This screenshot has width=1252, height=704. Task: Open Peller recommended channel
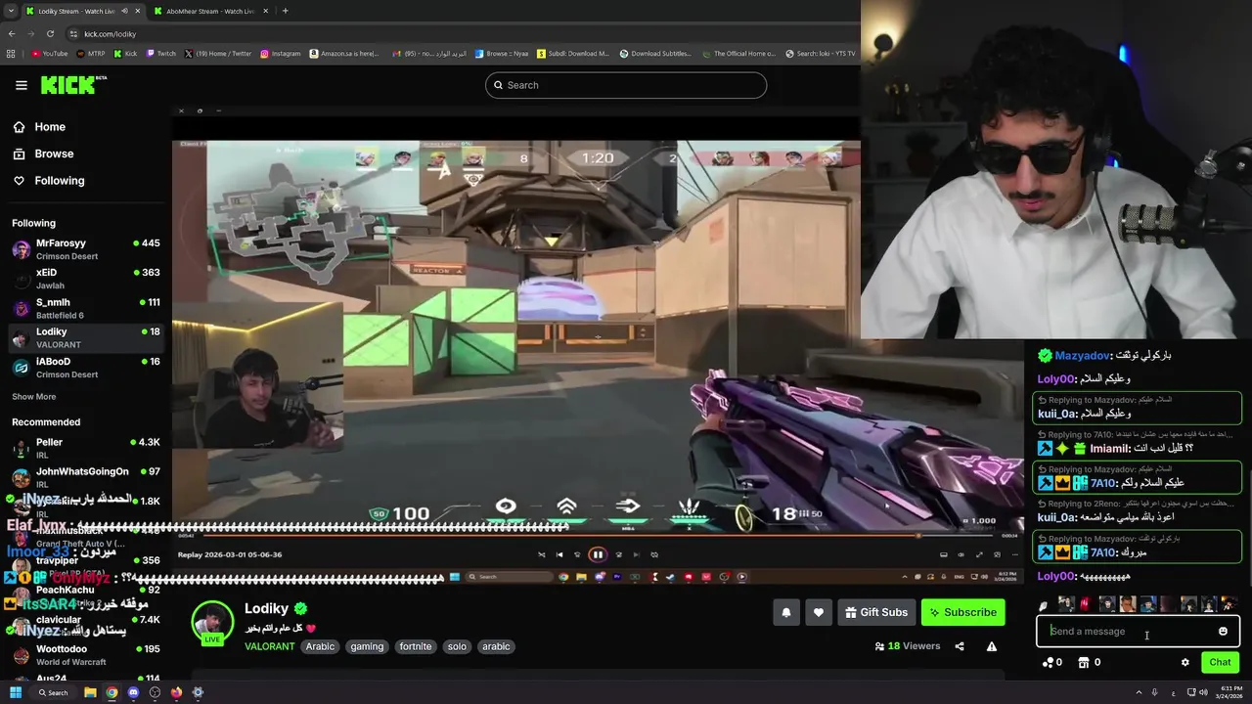coord(86,448)
